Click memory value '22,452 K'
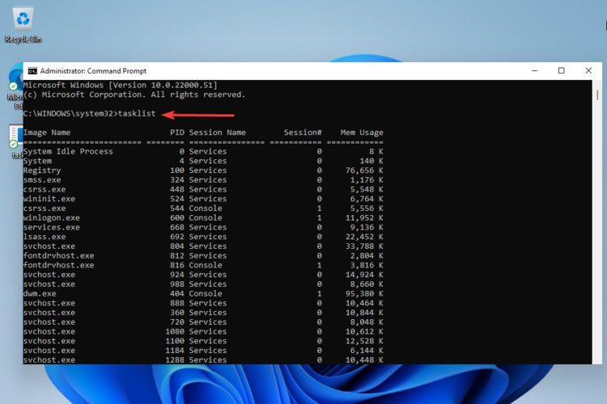Screen dimensions: 607x404 point(364,237)
